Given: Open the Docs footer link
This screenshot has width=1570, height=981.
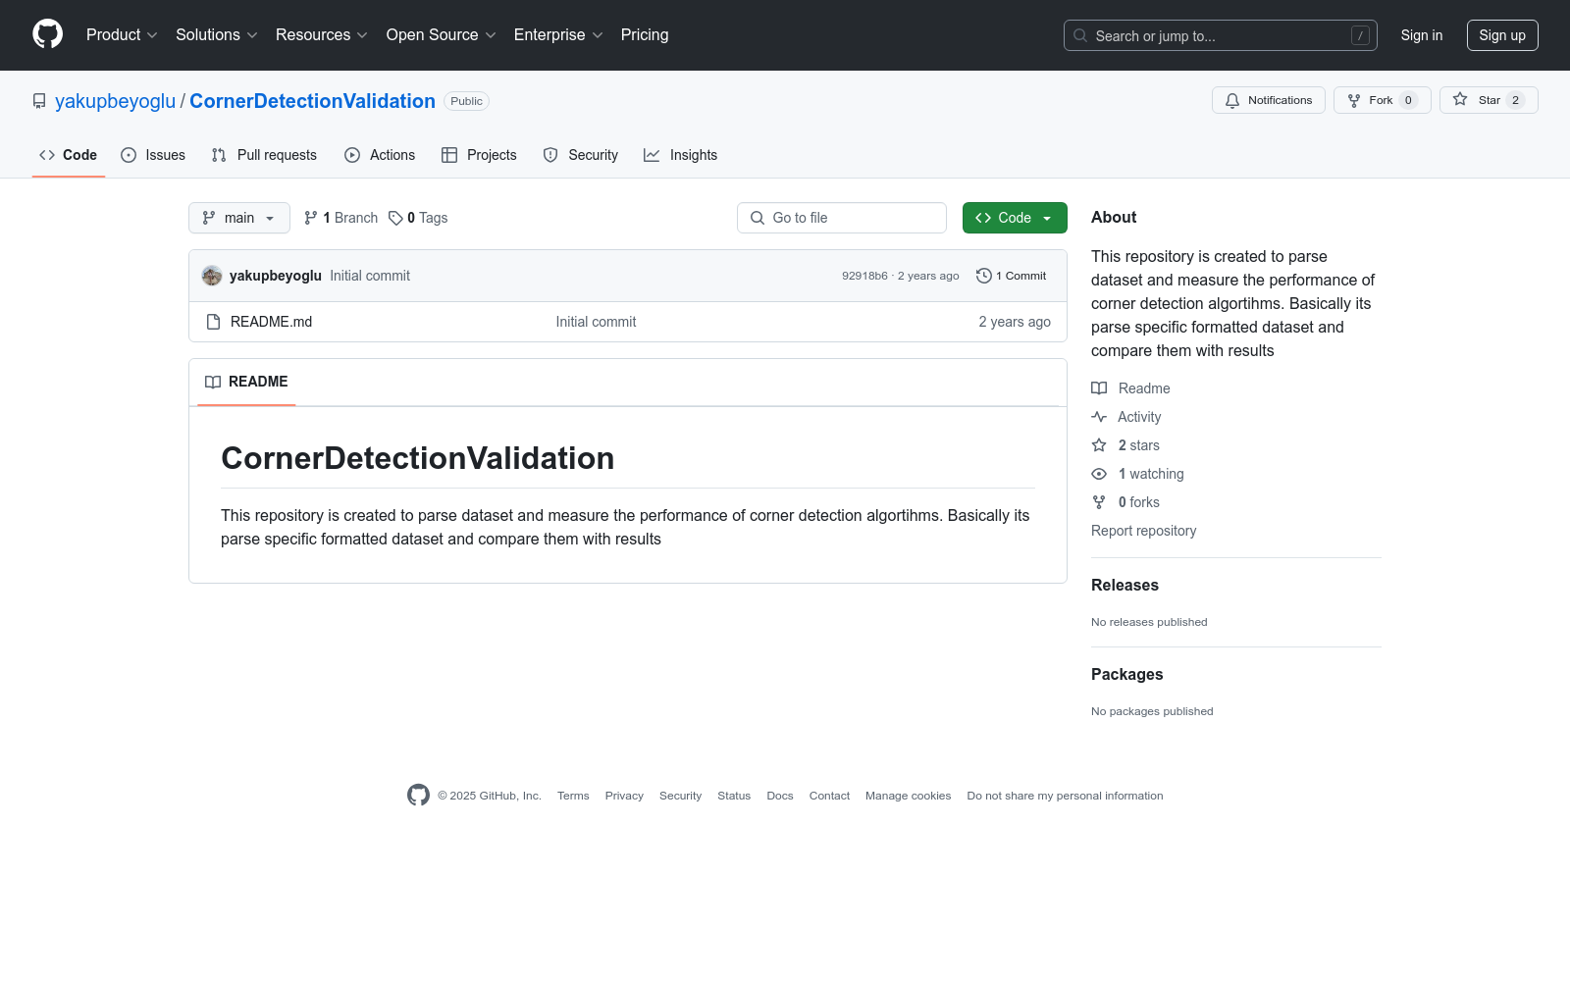Looking at the screenshot, I should [x=780, y=796].
